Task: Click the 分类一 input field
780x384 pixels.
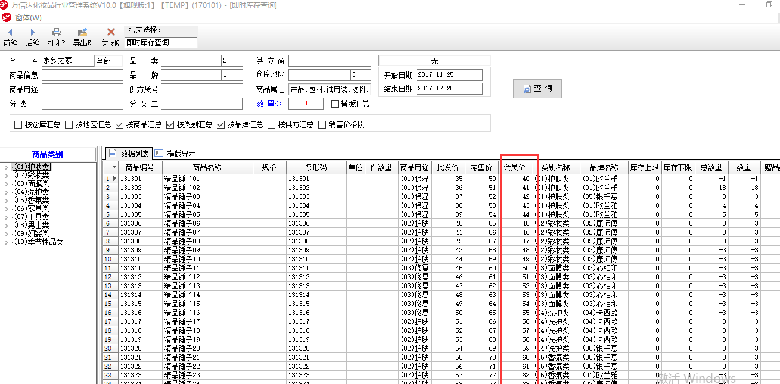Action: point(82,104)
